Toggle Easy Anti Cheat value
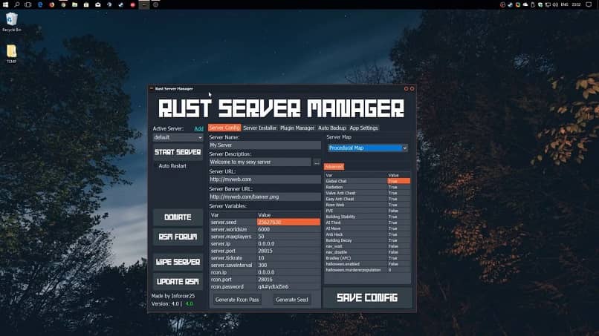The width and height of the screenshot is (599, 336). point(398,199)
